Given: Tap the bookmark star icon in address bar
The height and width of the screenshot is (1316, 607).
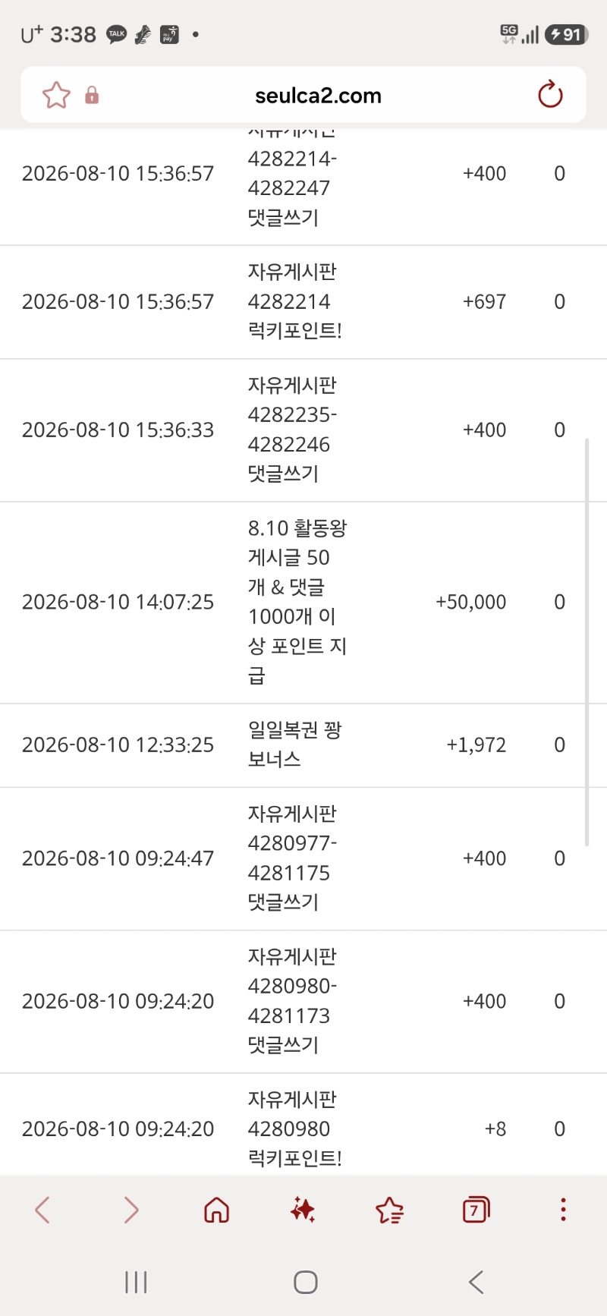Looking at the screenshot, I should tap(56, 96).
